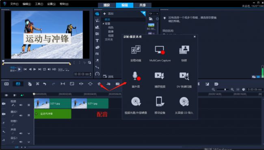The height and width of the screenshot is (150, 264).
Task: Select the 捕获视频 capture video option
Action: 160,76
